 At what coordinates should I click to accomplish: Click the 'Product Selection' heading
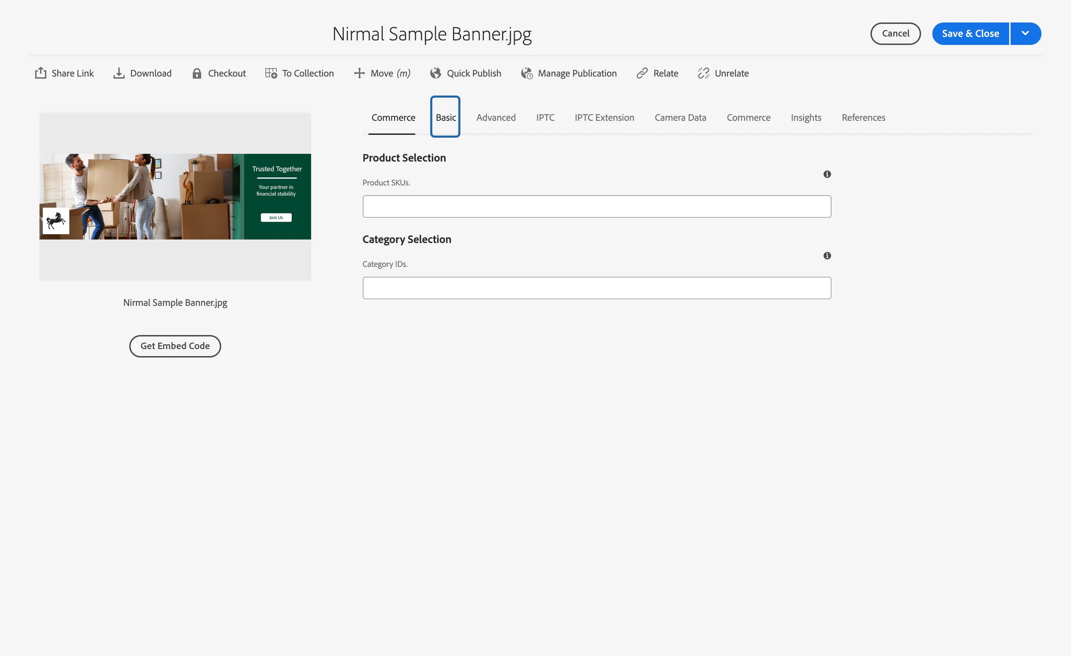point(404,158)
